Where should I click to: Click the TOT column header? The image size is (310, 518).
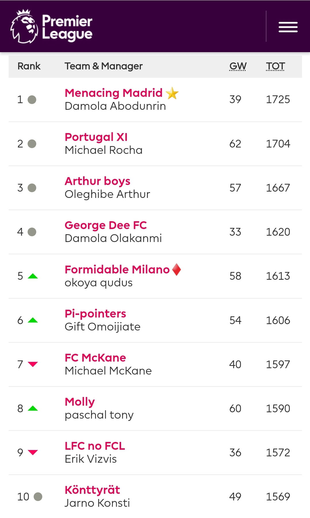[x=275, y=66]
